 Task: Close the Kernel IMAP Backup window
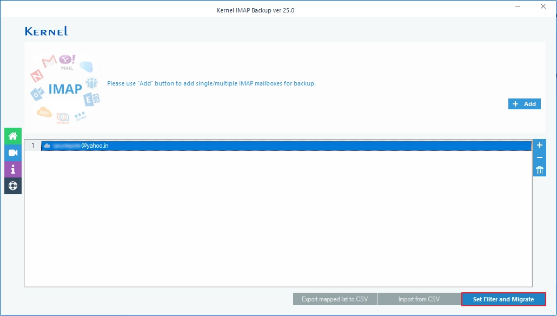(543, 6)
